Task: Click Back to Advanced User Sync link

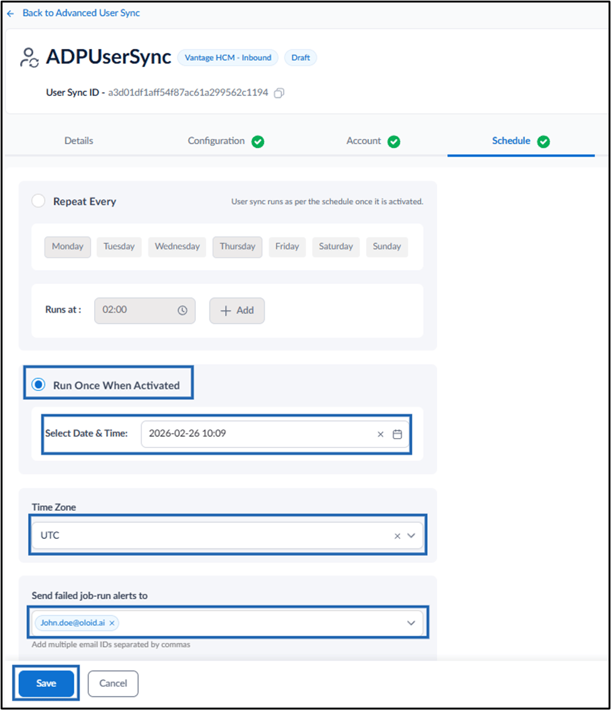Action: (81, 13)
